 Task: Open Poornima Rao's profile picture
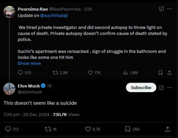(9, 12)
